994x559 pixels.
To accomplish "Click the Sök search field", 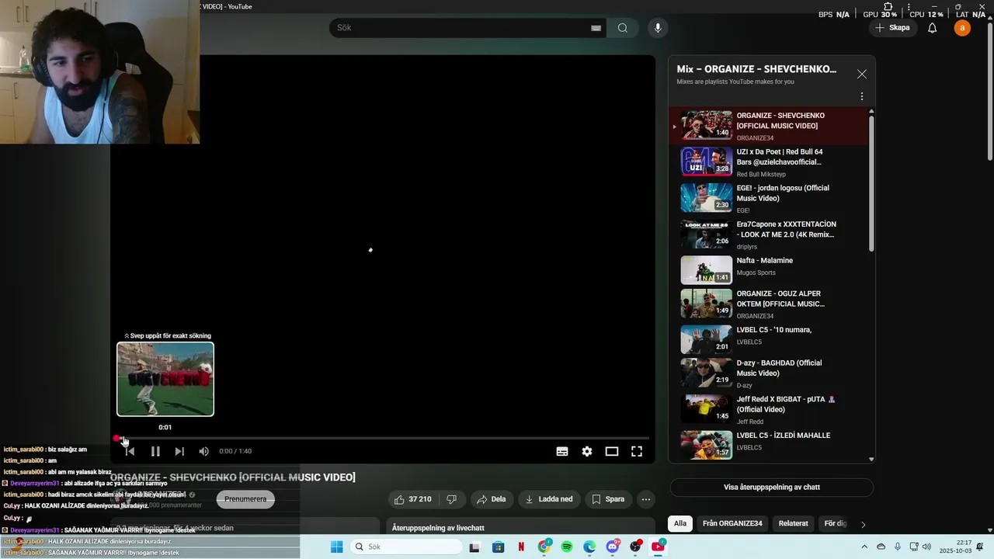I will 462,28.
